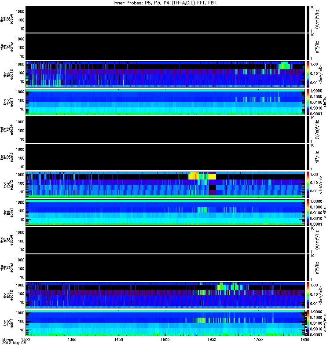This screenshot has width=330, height=352.
Task: Click the rainbow color bar of the fbk scm1
Action: click(308, 323)
